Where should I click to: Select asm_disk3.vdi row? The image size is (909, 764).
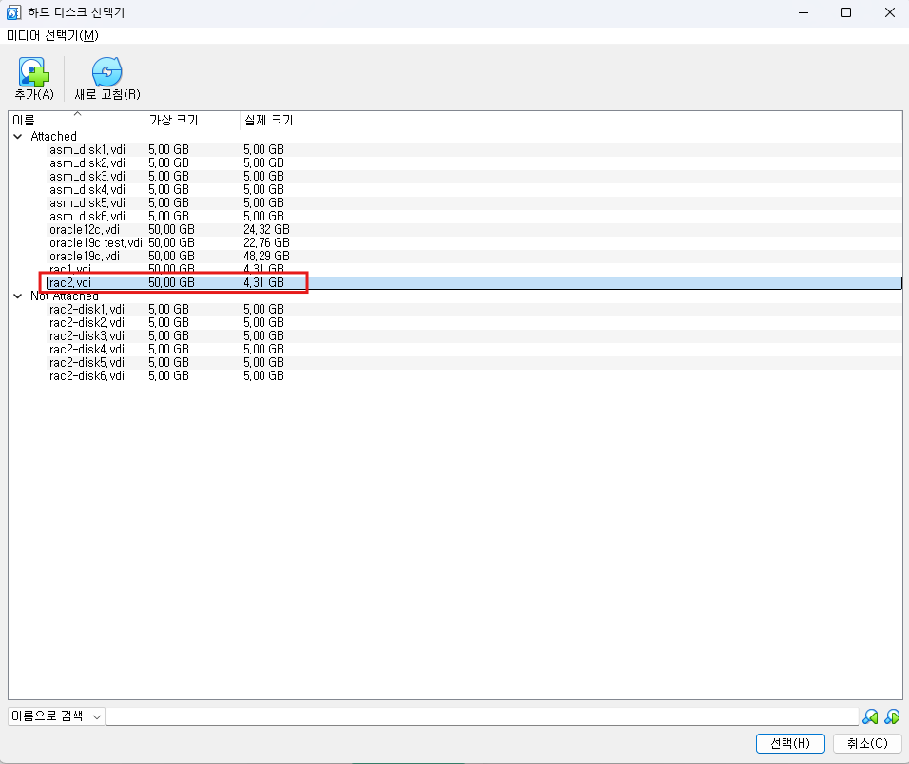474,177
